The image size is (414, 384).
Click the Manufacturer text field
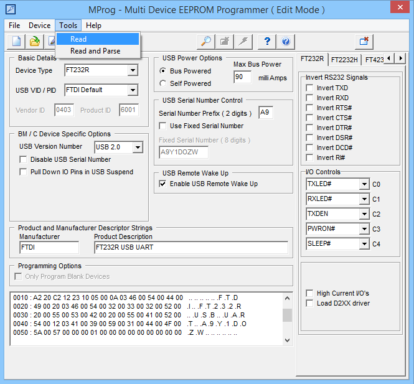(49, 248)
